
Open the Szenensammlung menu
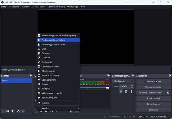point(56,7)
